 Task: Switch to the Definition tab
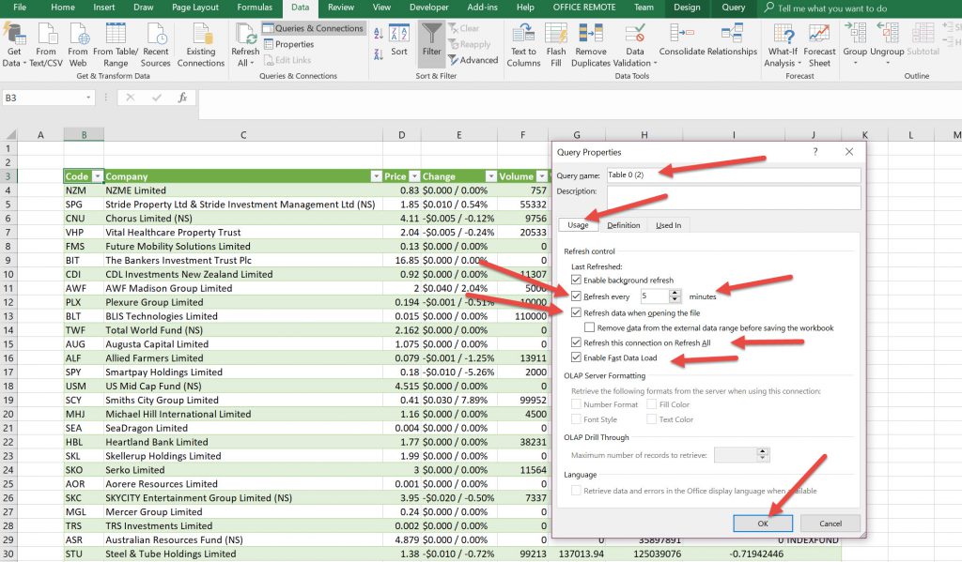tap(623, 225)
